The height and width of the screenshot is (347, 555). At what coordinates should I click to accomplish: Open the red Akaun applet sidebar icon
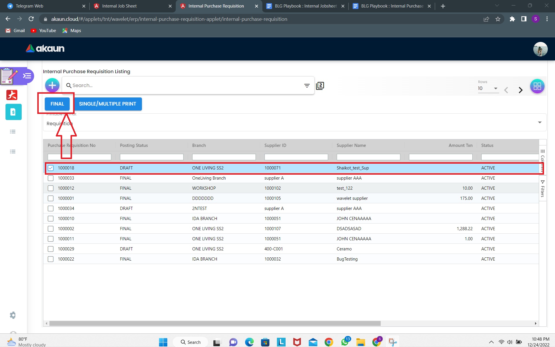pyautogui.click(x=12, y=95)
